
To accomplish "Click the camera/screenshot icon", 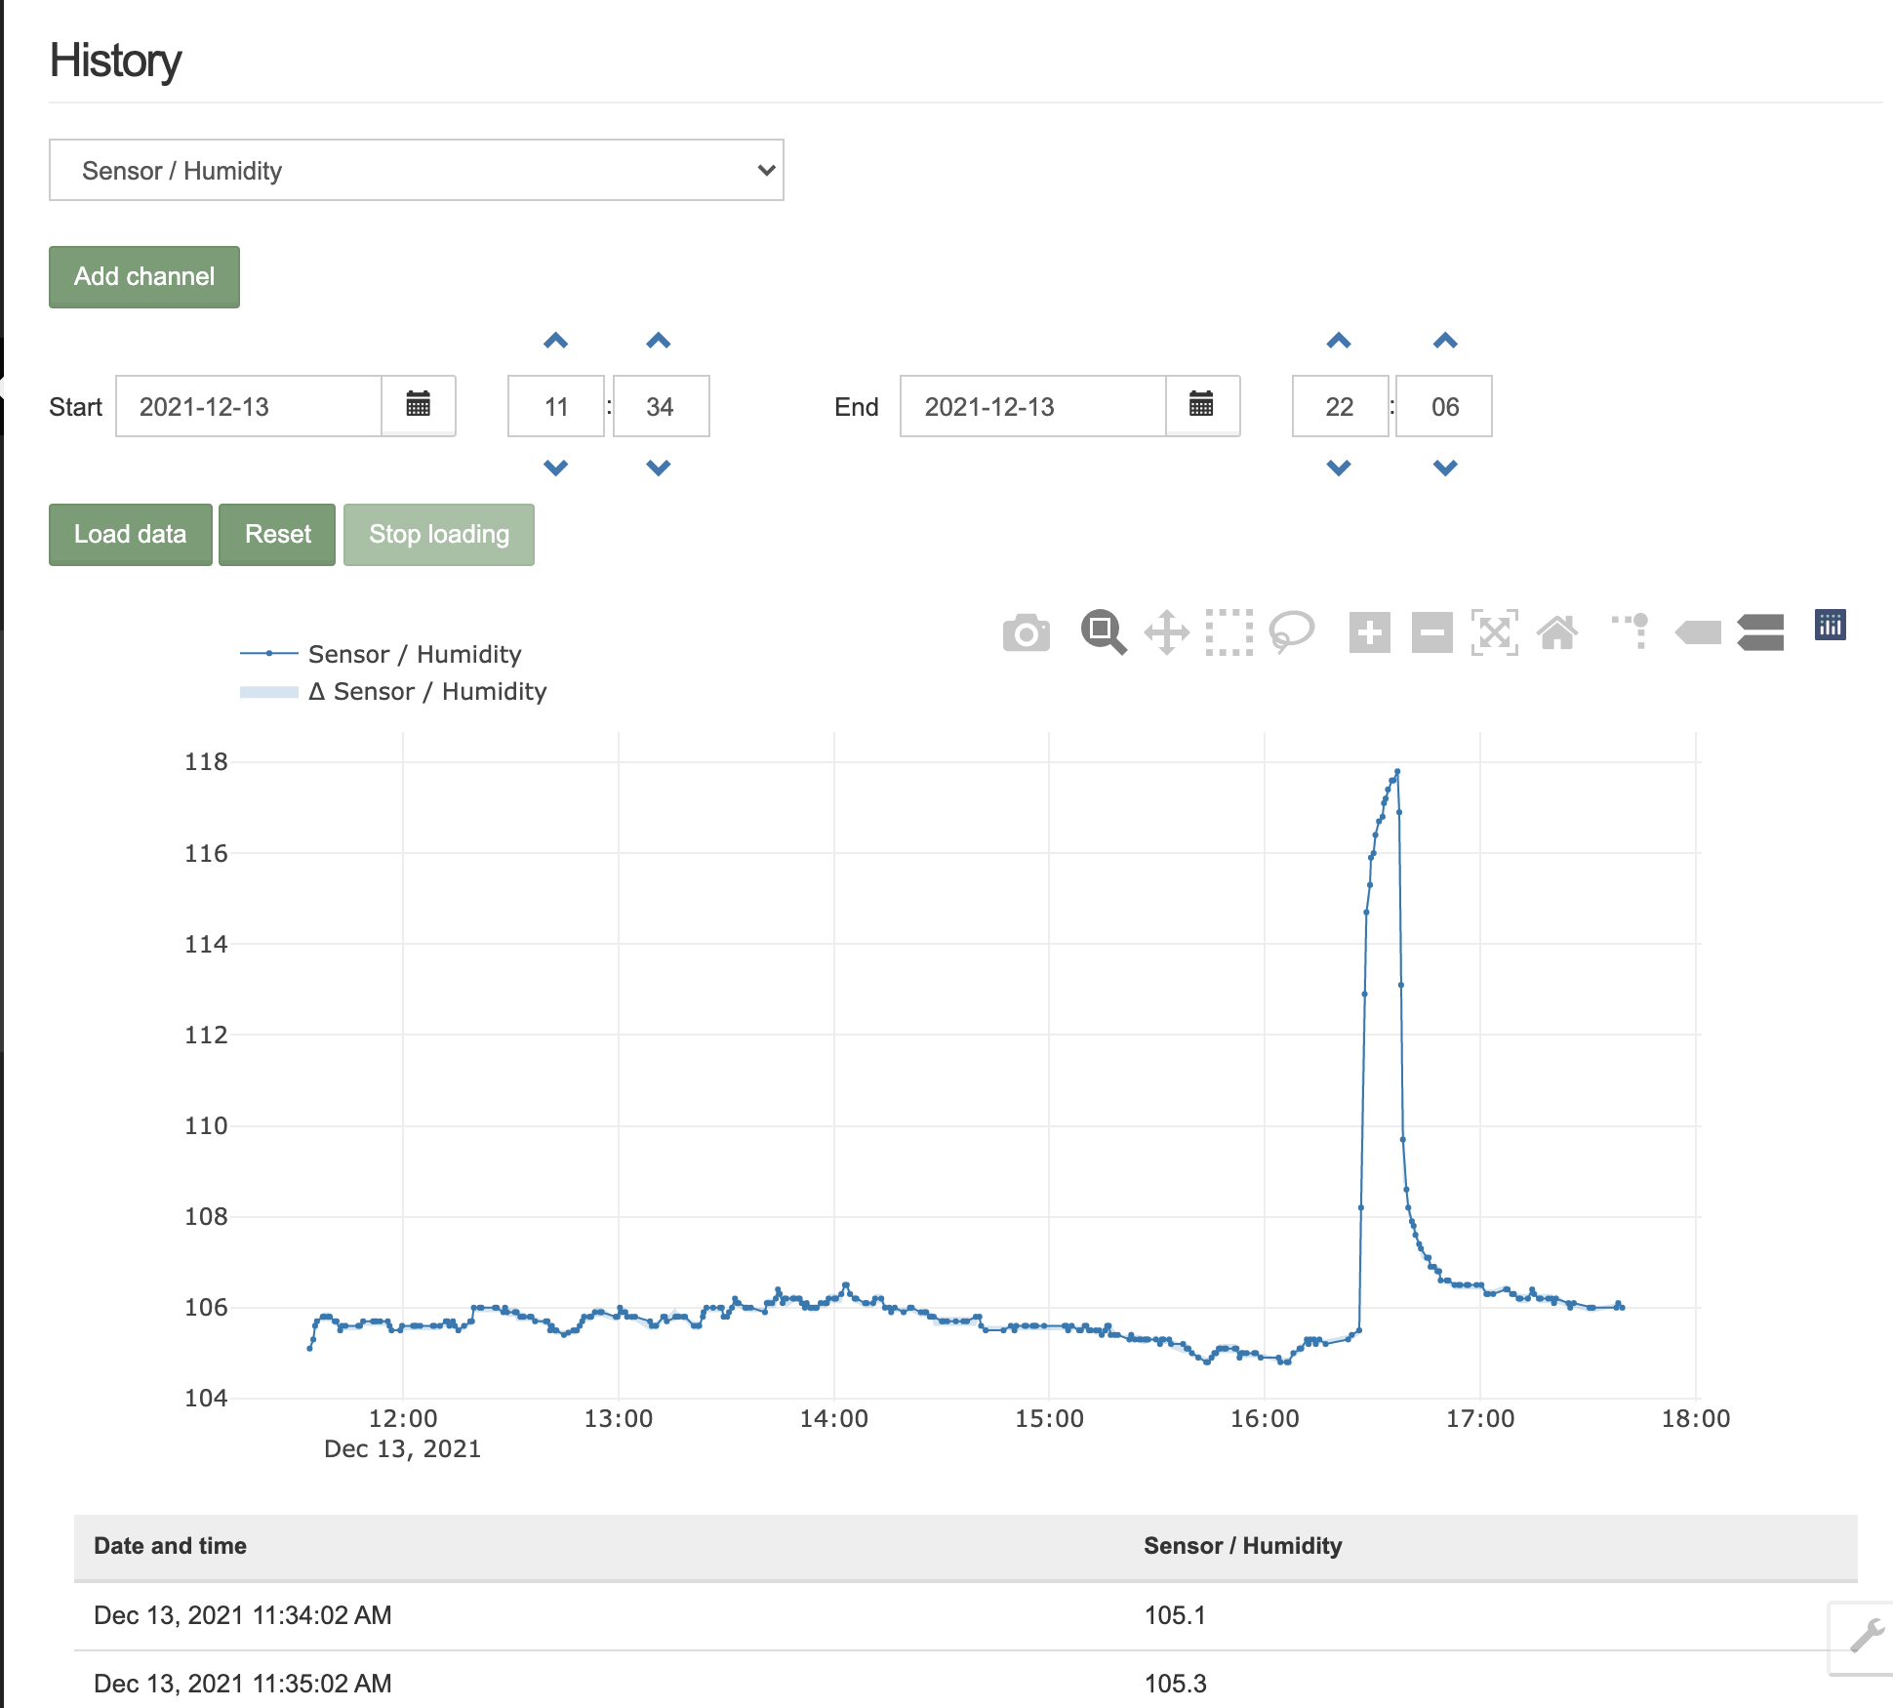I will pyautogui.click(x=1027, y=630).
